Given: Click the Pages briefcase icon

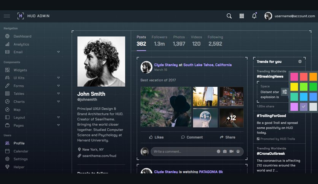Looking at the screenshot, I should (x=7, y=125).
